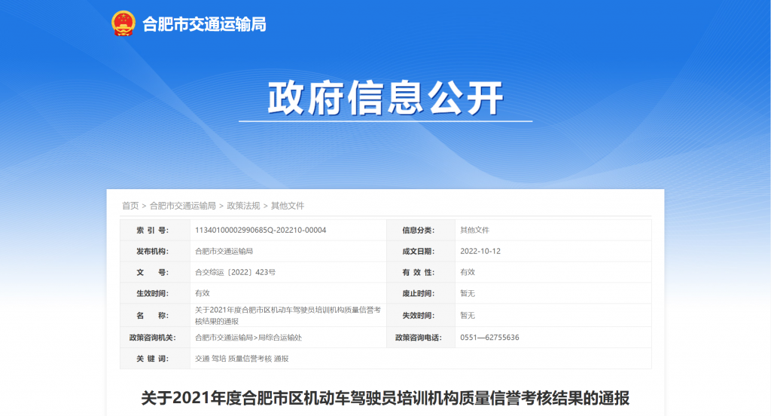This screenshot has height=416, width=771.
Task: Open the 合肥市交通运输局 breadcrumb link
Action: click(182, 206)
